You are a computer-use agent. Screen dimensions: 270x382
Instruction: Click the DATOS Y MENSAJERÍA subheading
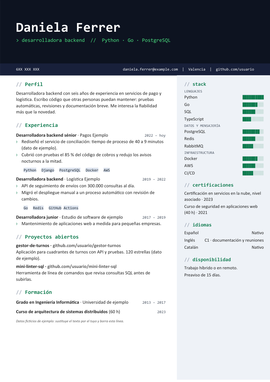pos(202,126)
